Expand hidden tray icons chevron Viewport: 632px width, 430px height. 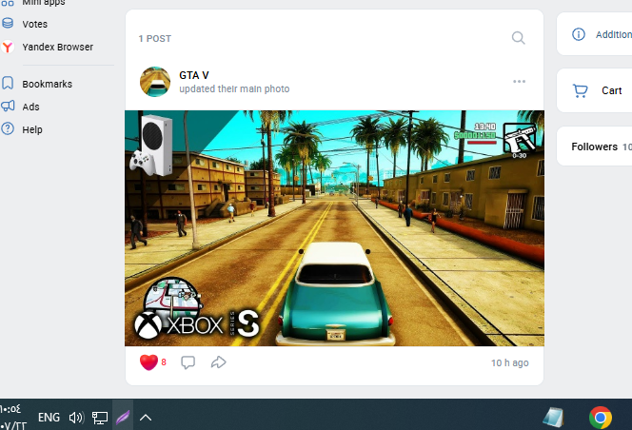[x=146, y=418]
